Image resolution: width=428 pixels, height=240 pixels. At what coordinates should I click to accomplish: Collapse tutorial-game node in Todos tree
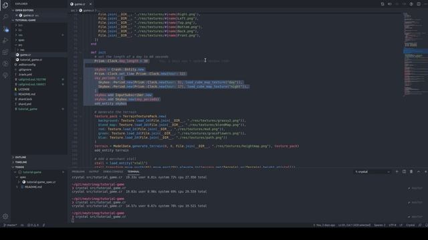tap(32, 172)
